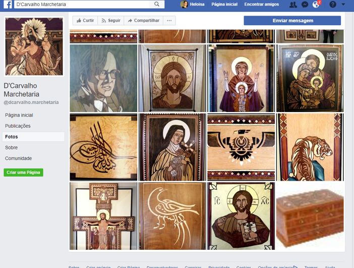Click Heloisa profile picture in top bar
This screenshot has width=354, height=268.
(184, 5)
